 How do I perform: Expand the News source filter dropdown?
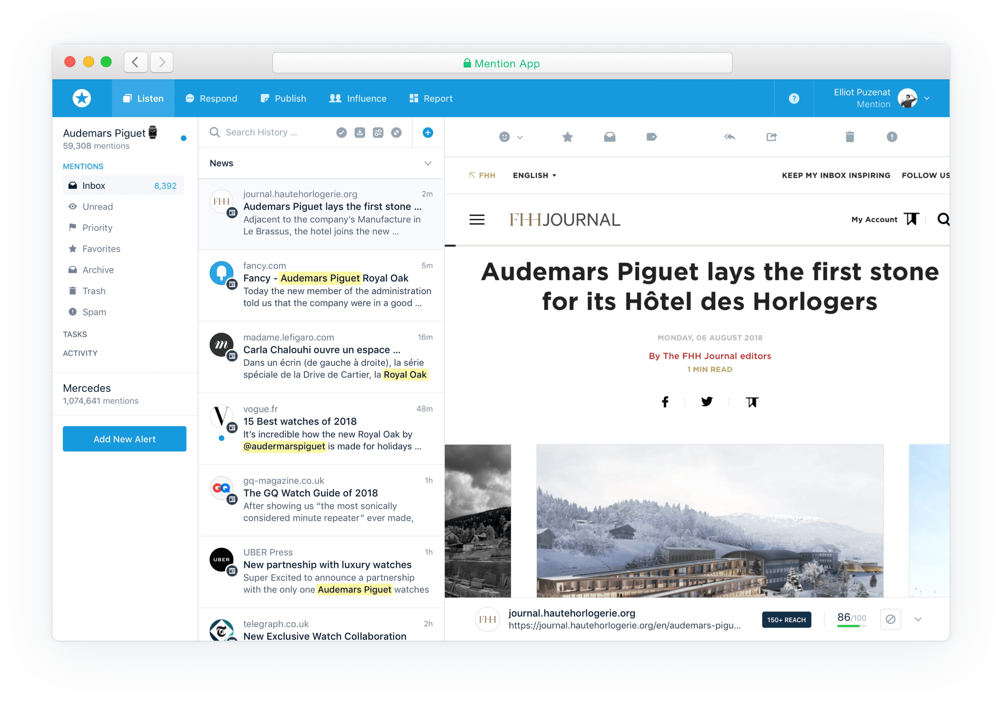(428, 163)
